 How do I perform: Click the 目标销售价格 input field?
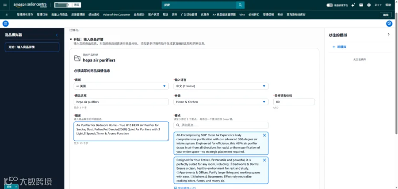(294, 102)
